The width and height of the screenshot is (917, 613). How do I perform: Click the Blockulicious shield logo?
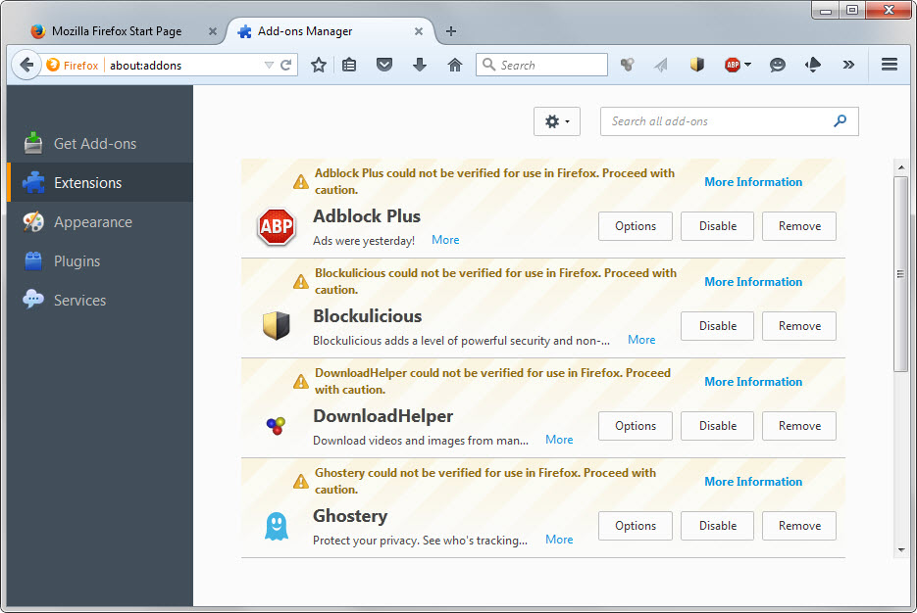276,326
